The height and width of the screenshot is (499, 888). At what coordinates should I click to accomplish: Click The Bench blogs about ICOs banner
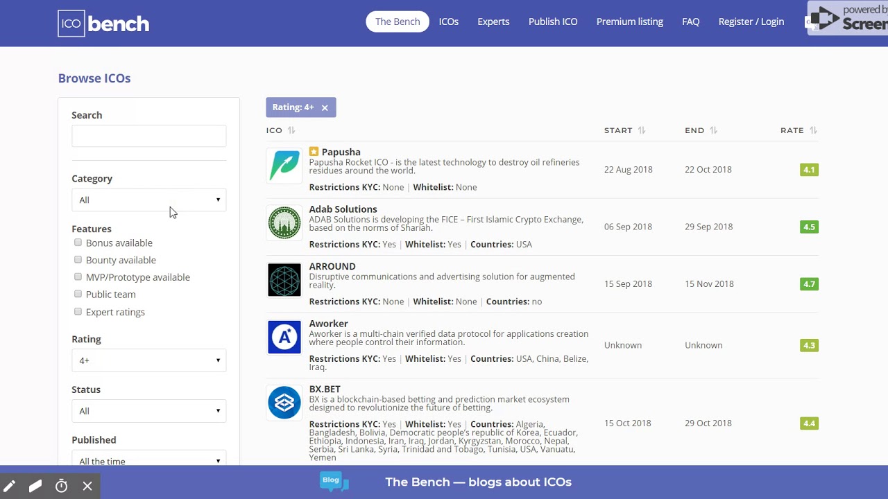point(478,482)
